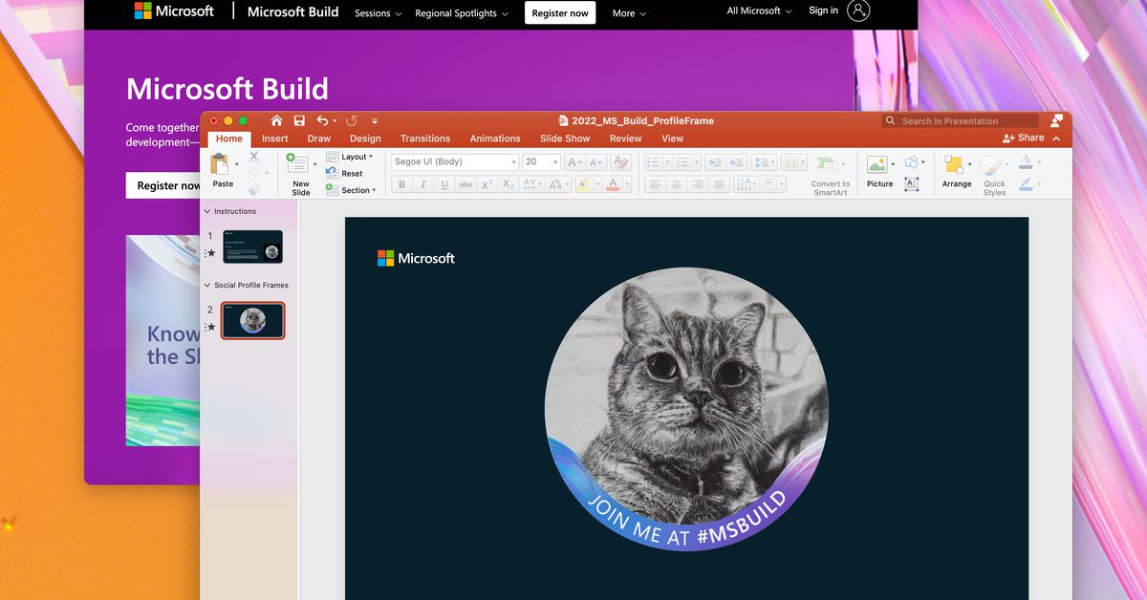1147x600 pixels.
Task: Click the Decrease Indent icon
Action: click(x=713, y=162)
